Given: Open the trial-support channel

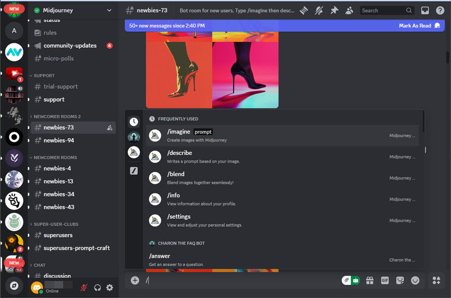Looking at the screenshot, I should 73,87.
